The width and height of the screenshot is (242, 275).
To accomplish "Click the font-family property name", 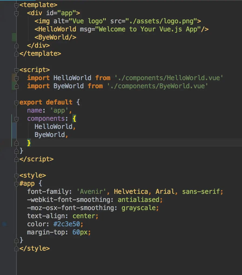I will [48, 192].
